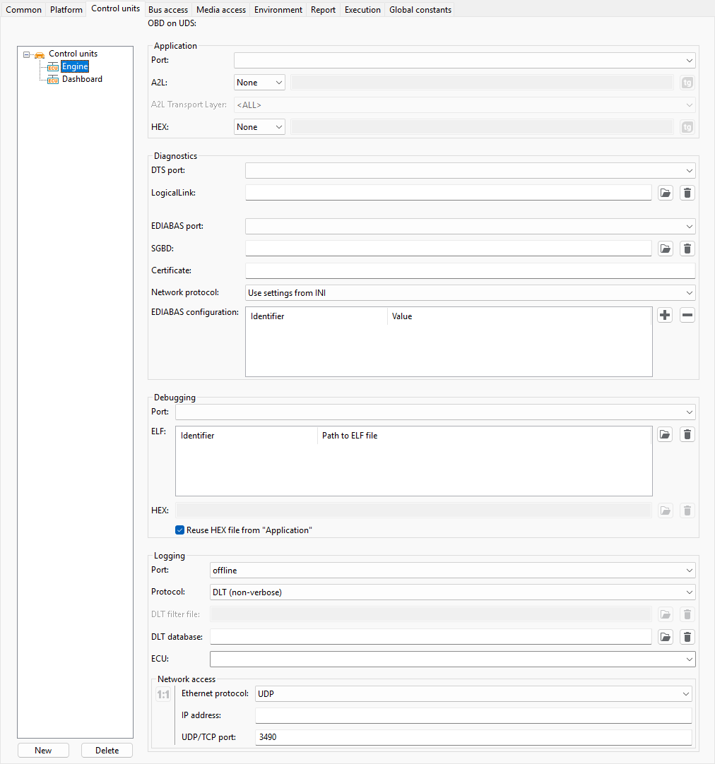This screenshot has height=764, width=715.
Task: Open the Media access tab
Action: tap(221, 10)
